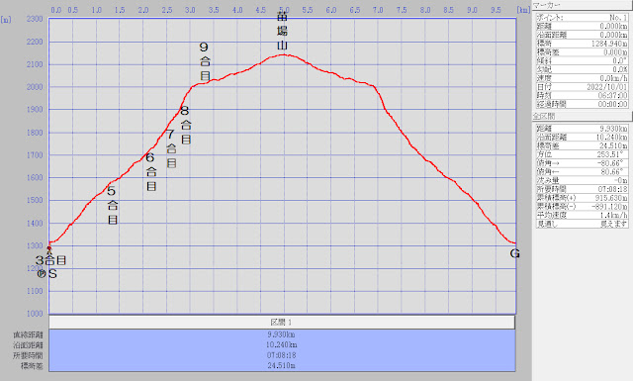
Task: Click the marker 距離 0.000km row
Action: [583, 26]
